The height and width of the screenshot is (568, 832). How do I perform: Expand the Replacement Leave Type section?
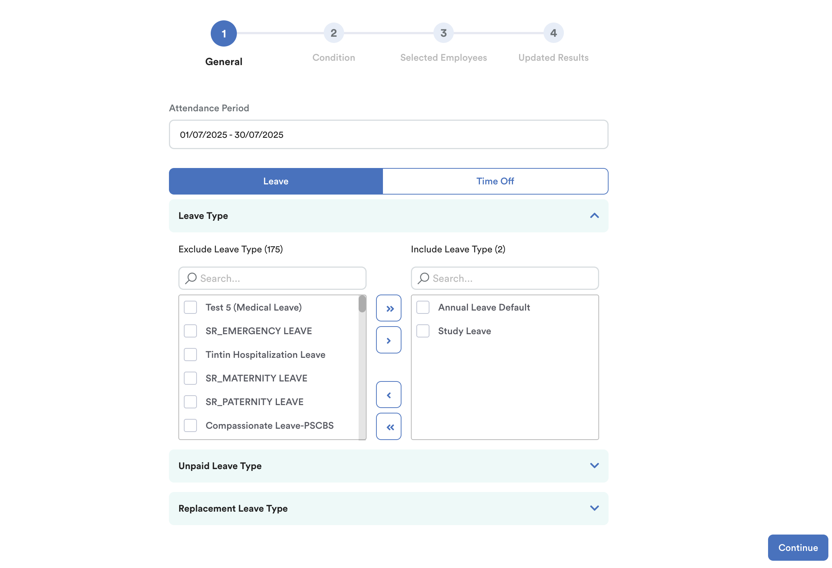(594, 508)
